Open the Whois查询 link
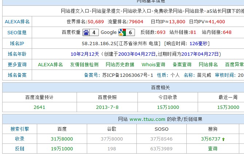Screen dimensions: 244x154 coord(153,64)
